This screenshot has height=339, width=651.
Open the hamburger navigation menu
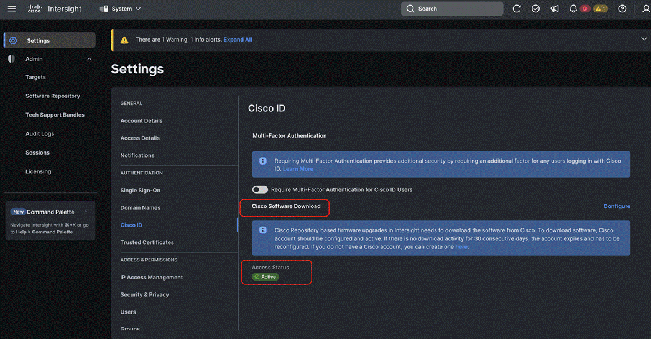coord(12,9)
